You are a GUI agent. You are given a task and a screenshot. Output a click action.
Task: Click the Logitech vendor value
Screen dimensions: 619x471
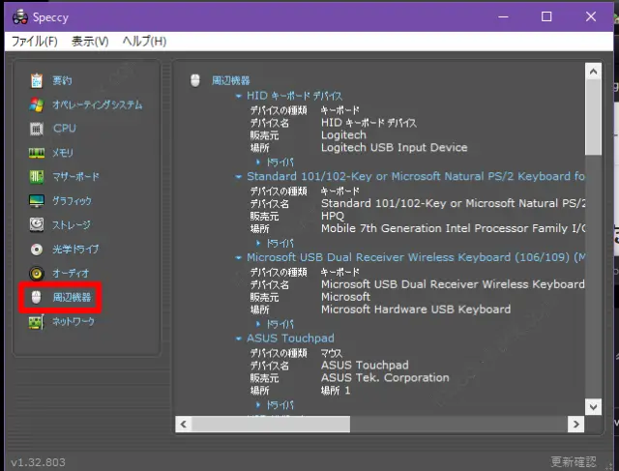[x=343, y=135]
